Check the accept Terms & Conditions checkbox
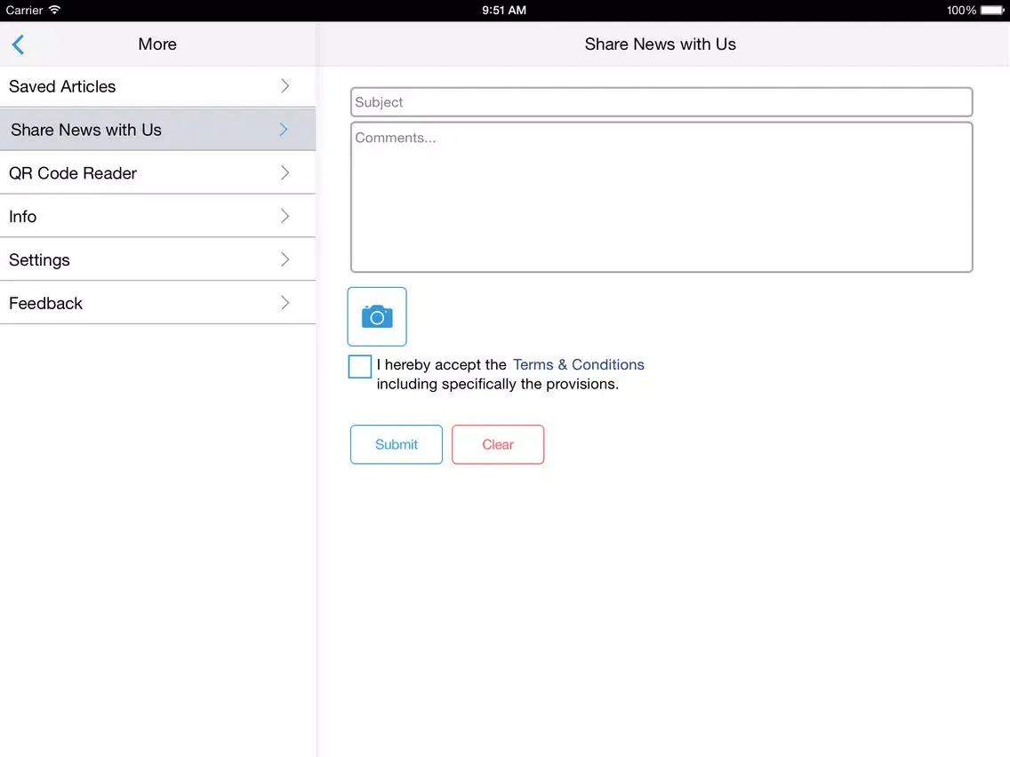The image size is (1010, 757). [359, 366]
